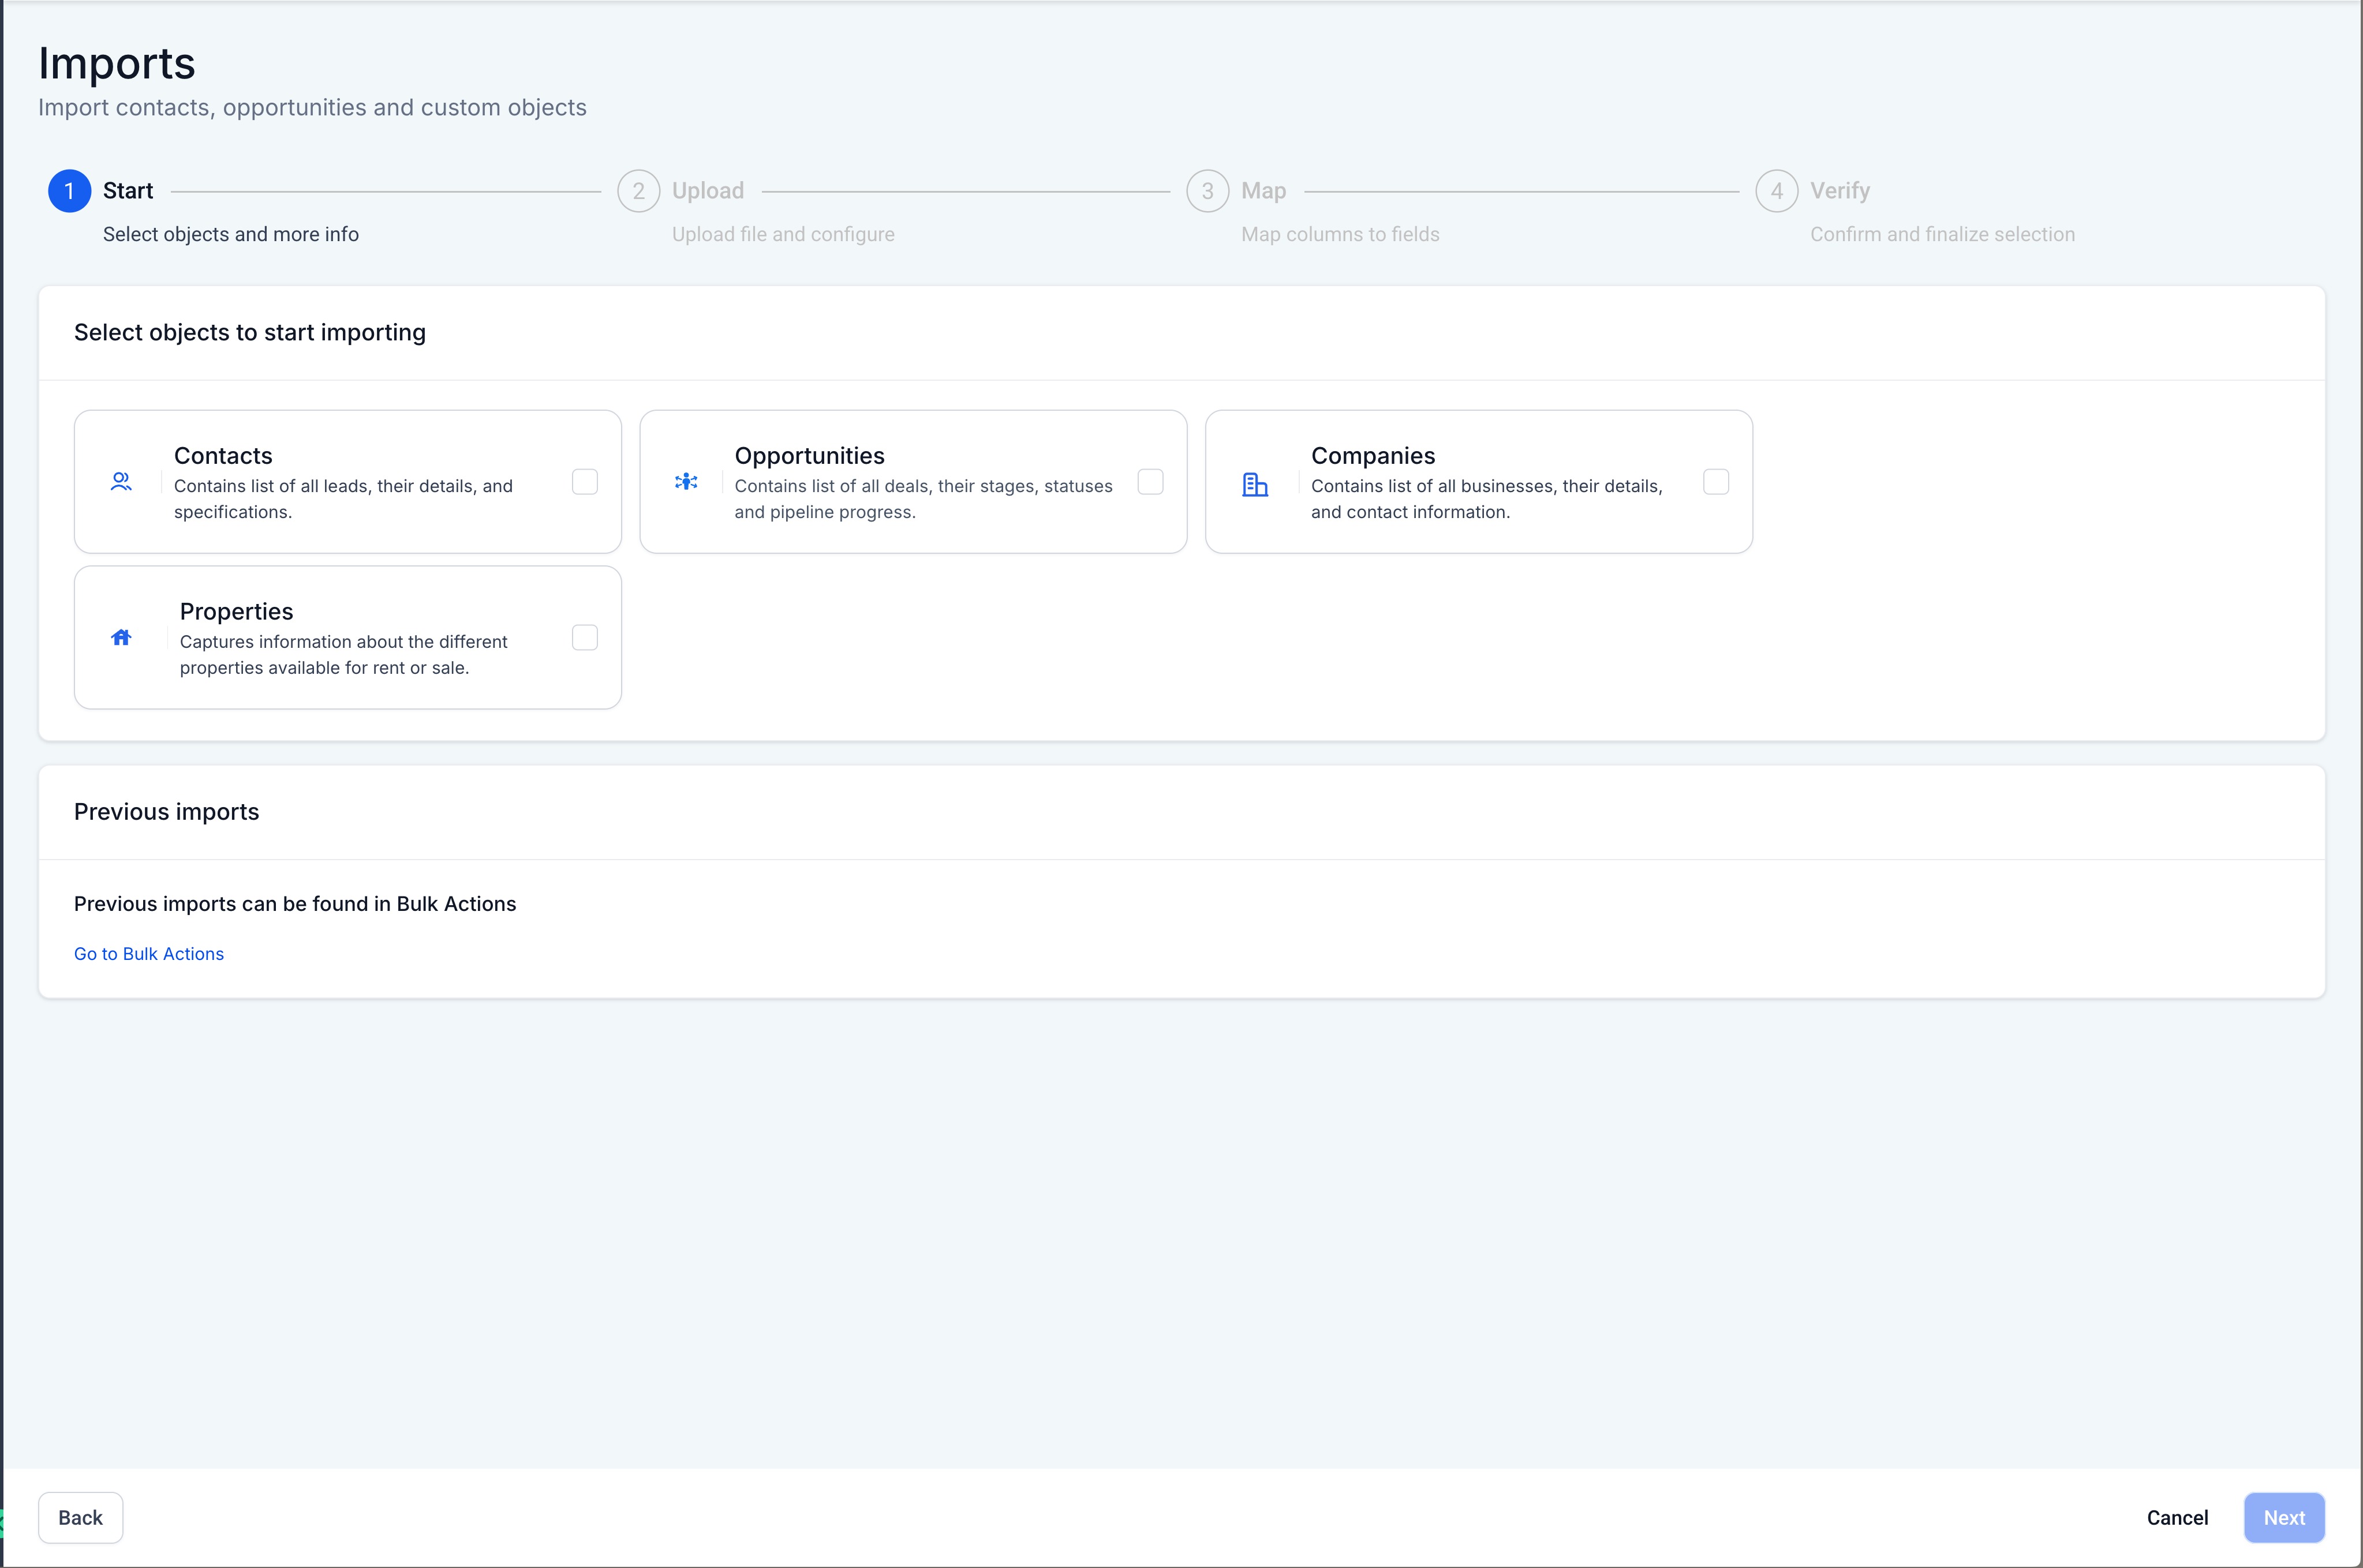Viewport: 2363px width, 1568px height.
Task: Click the Cancel button
Action: pos(2176,1517)
